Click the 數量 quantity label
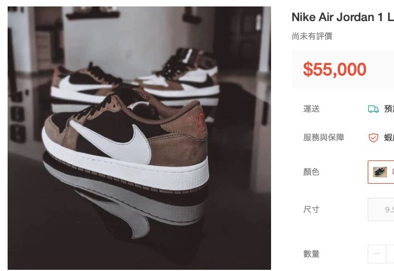394x271 pixels. point(311,253)
